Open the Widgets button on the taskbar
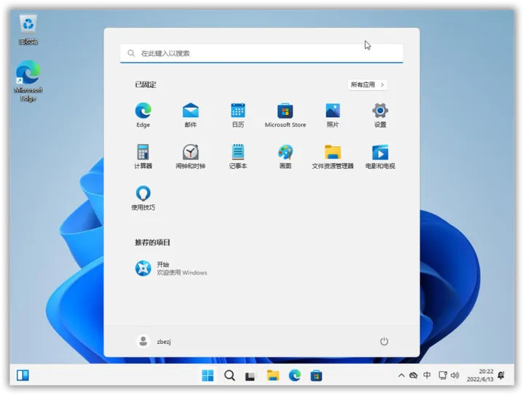 [x=23, y=375]
